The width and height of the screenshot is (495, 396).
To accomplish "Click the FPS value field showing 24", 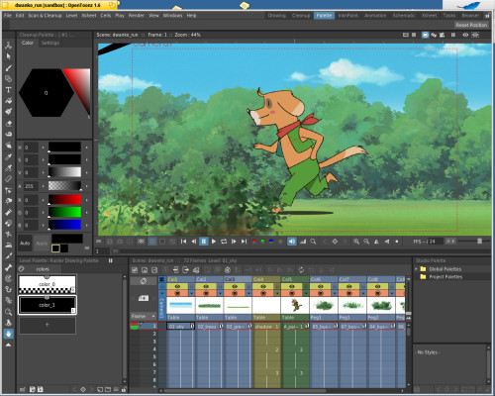I will pos(437,242).
